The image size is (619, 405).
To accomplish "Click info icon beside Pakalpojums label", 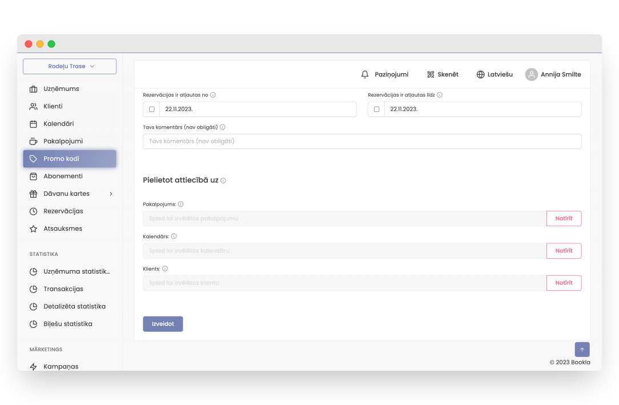I will [180, 204].
